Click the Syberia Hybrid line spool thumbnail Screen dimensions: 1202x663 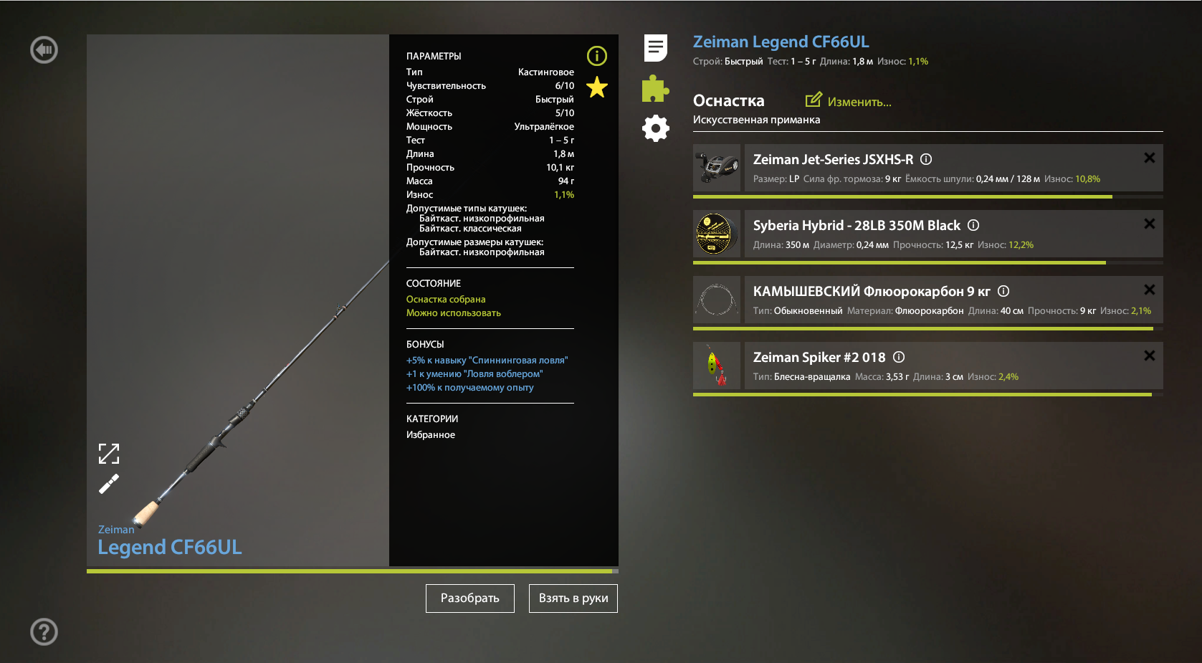pos(717,234)
